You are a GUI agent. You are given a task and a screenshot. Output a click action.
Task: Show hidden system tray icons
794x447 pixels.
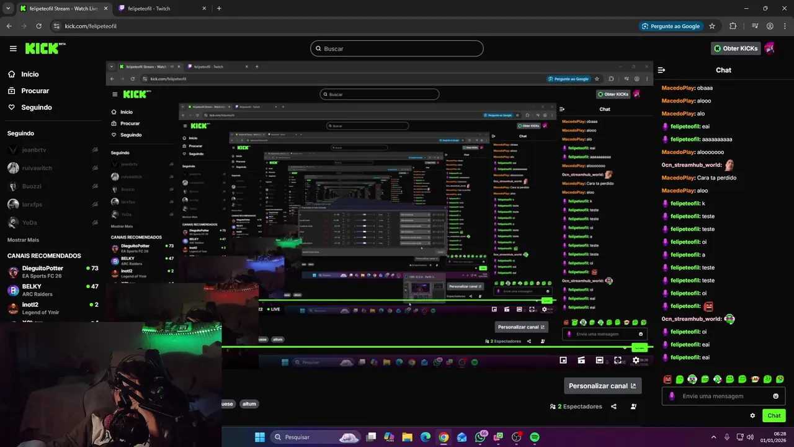[x=713, y=437]
